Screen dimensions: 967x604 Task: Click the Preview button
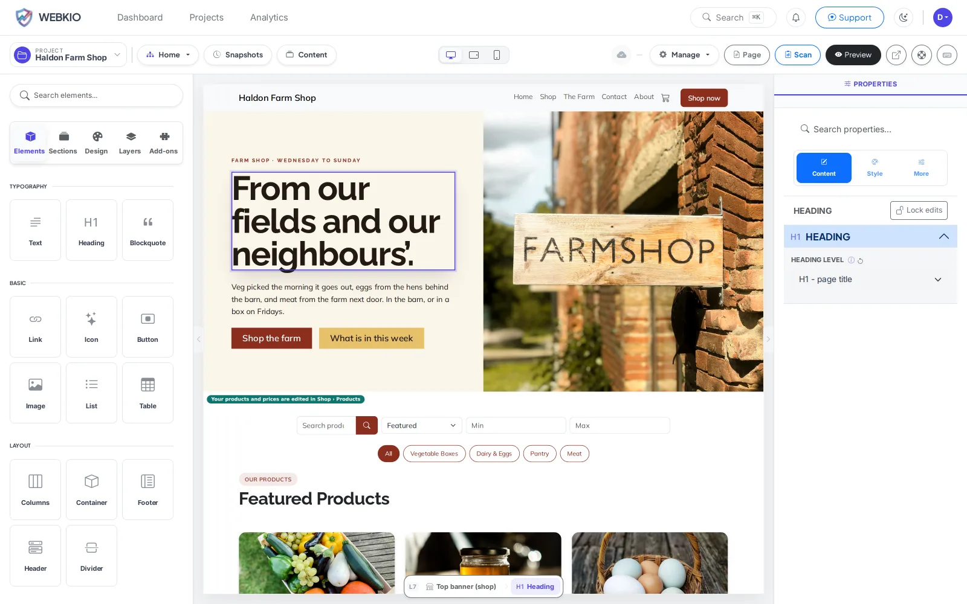tap(853, 55)
